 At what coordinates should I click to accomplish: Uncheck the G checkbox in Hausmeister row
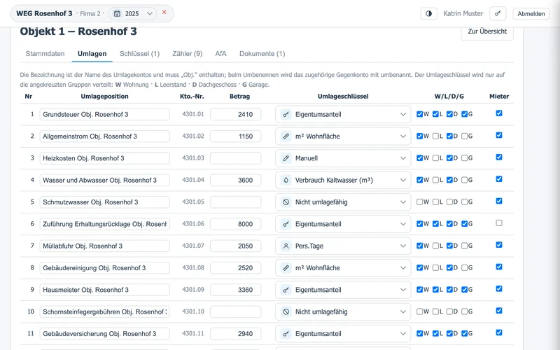click(x=464, y=290)
